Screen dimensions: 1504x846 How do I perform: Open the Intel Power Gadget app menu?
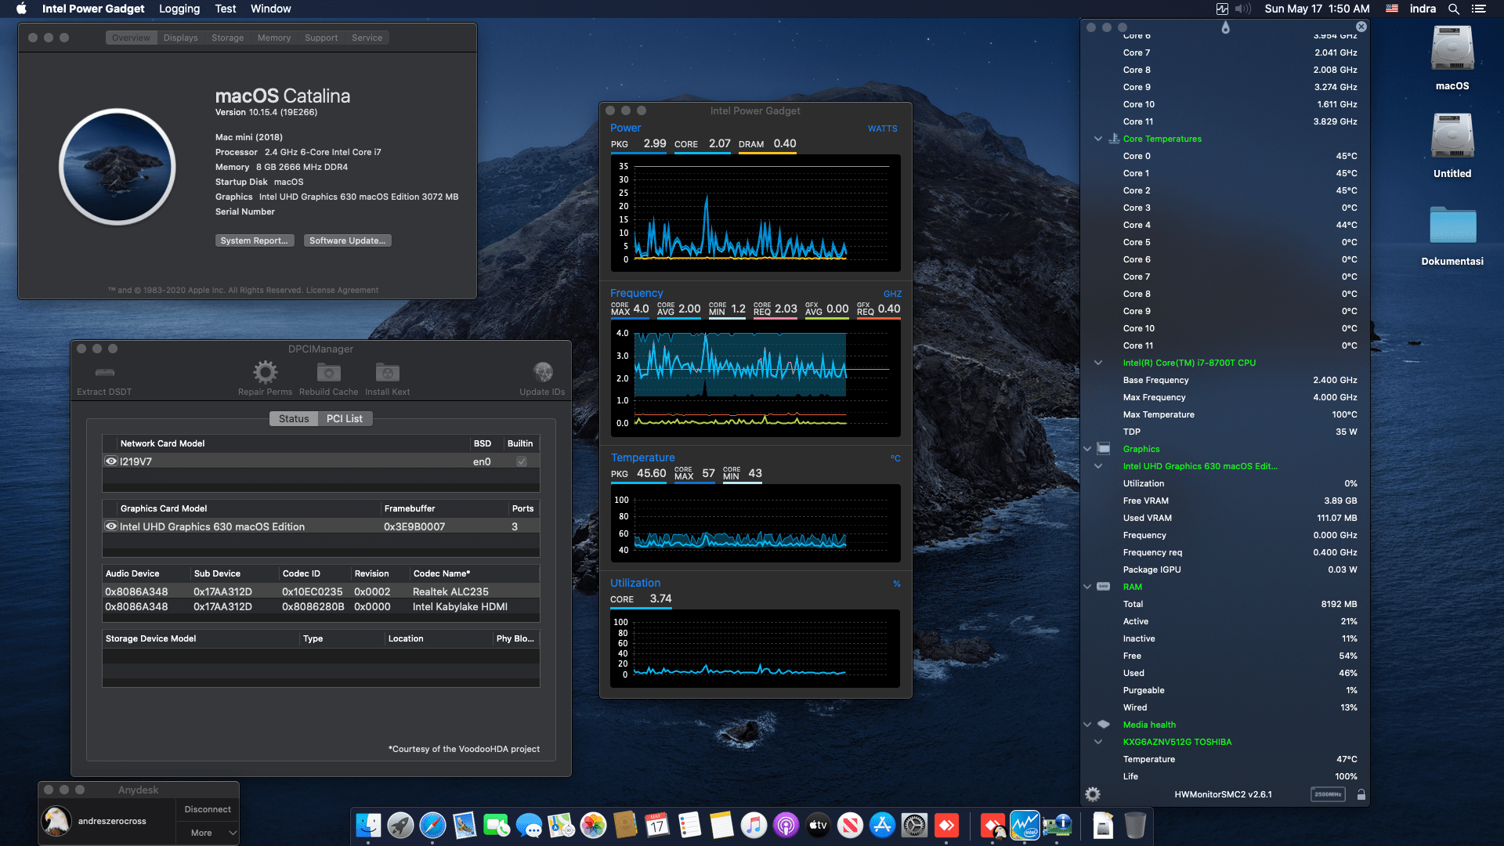click(93, 9)
